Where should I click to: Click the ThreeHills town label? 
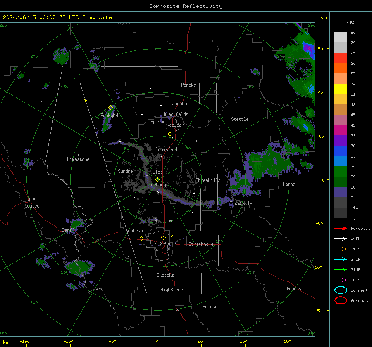click(x=208, y=180)
